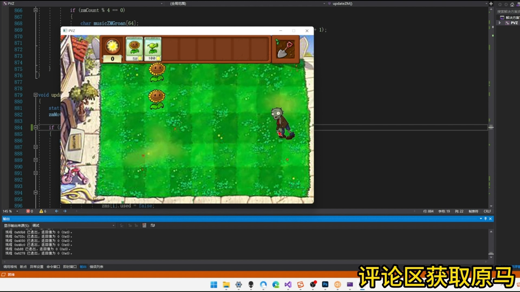
Task: Pin the output panel (auto hide)
Action: pyautogui.click(x=485, y=219)
